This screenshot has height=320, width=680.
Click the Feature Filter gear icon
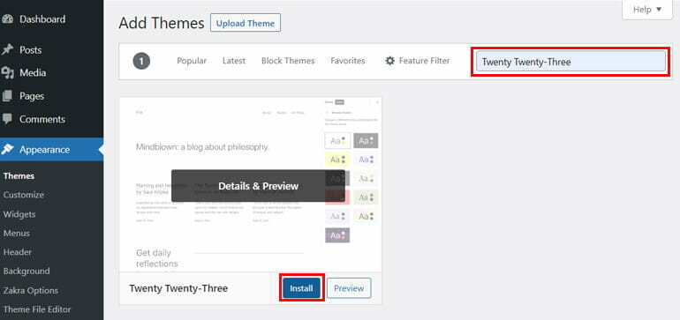pyautogui.click(x=389, y=61)
